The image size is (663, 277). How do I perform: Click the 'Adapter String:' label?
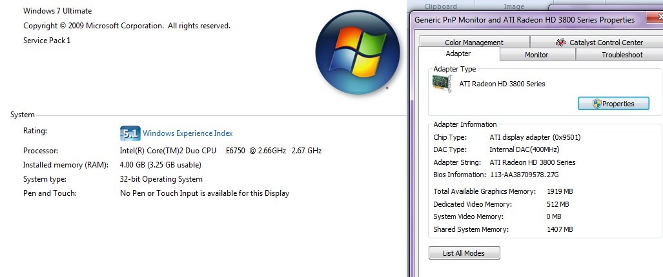point(457,162)
